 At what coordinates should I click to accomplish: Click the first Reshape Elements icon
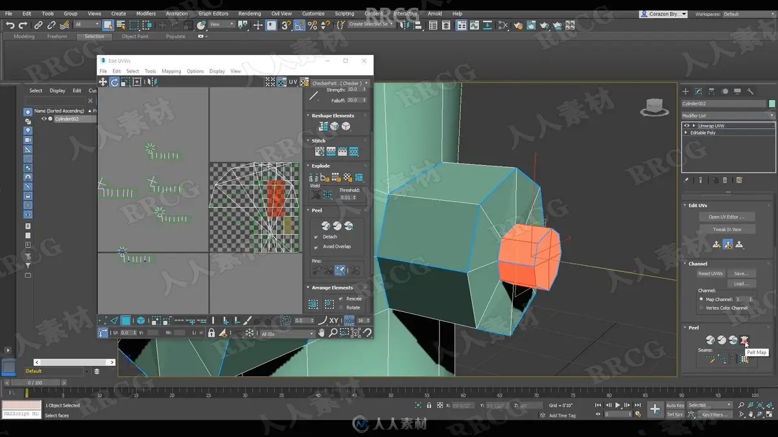(323, 126)
